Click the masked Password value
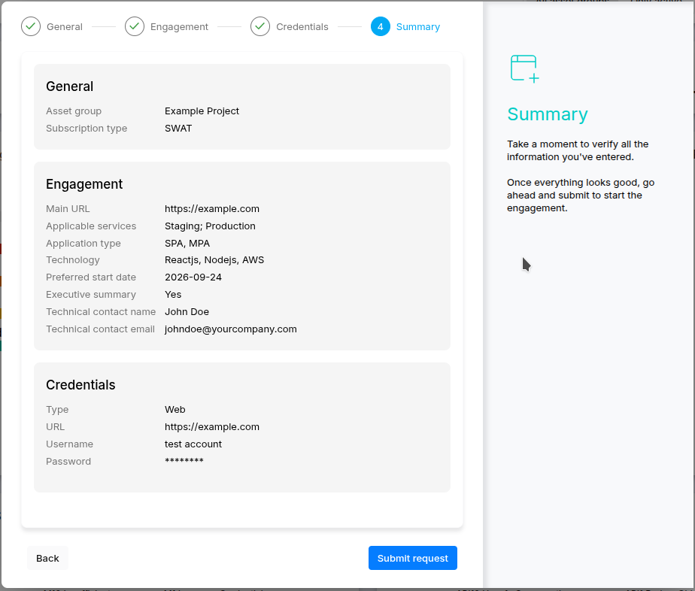Screen dimensions: 695x591 [x=184, y=461]
